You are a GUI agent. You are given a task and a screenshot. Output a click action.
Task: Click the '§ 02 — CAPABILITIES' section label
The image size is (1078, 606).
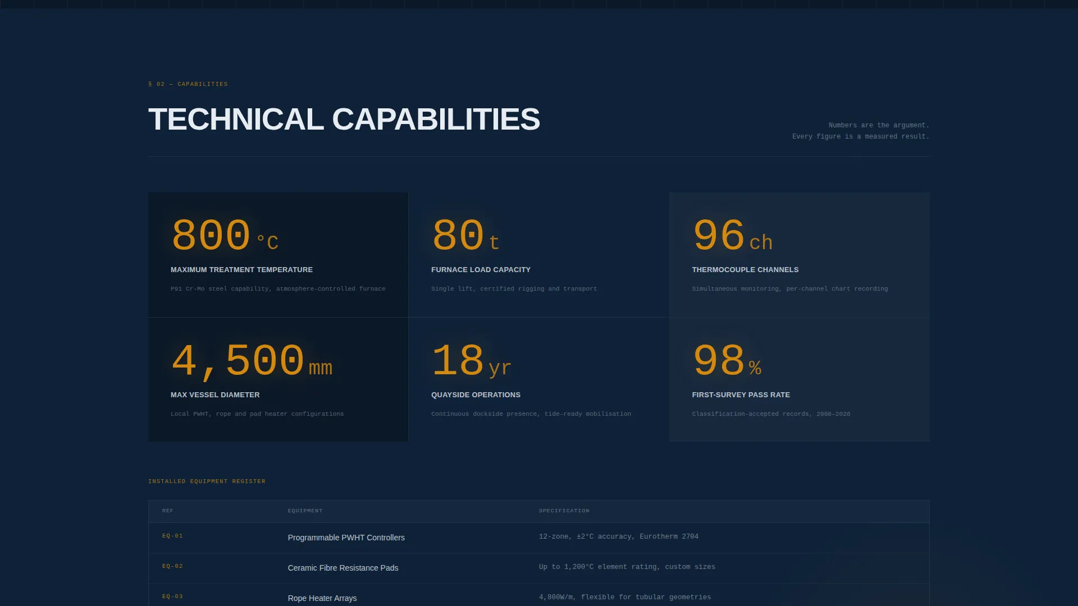pos(188,84)
